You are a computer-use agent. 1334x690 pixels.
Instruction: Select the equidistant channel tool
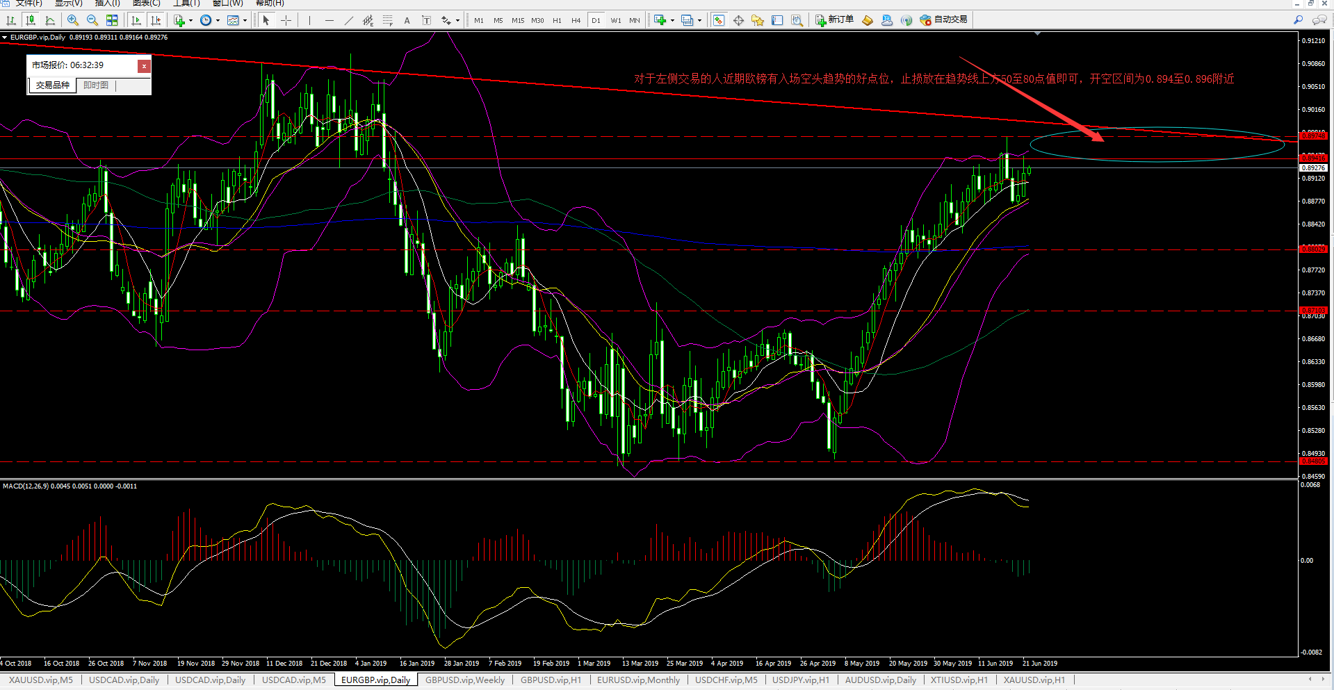point(368,20)
